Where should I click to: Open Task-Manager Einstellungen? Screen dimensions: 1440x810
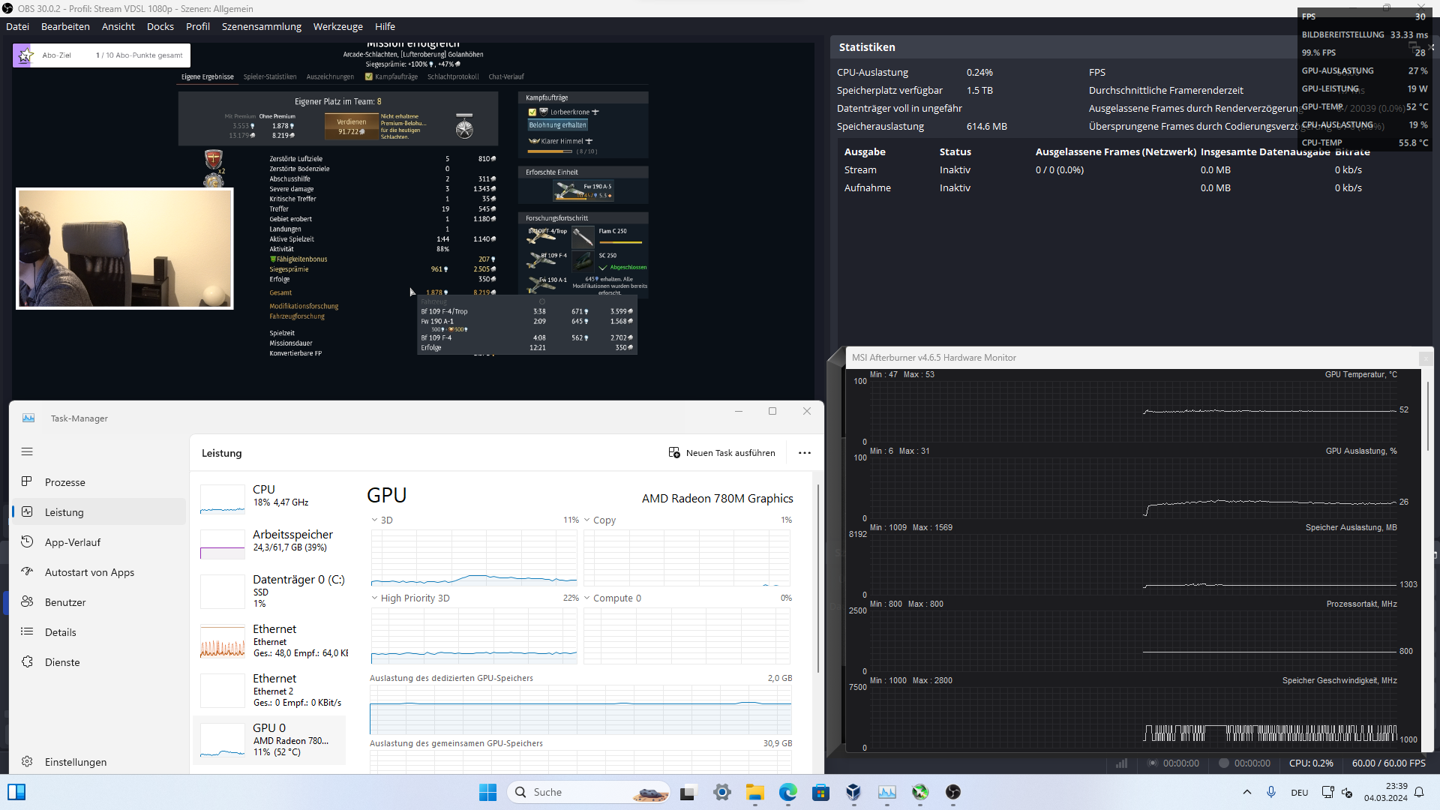point(75,762)
